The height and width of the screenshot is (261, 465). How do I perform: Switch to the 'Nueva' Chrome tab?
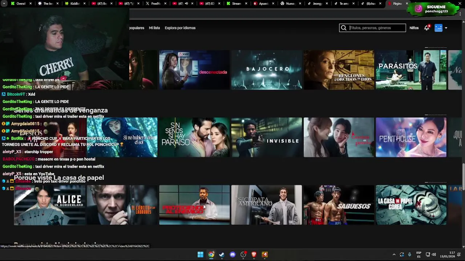click(x=290, y=4)
